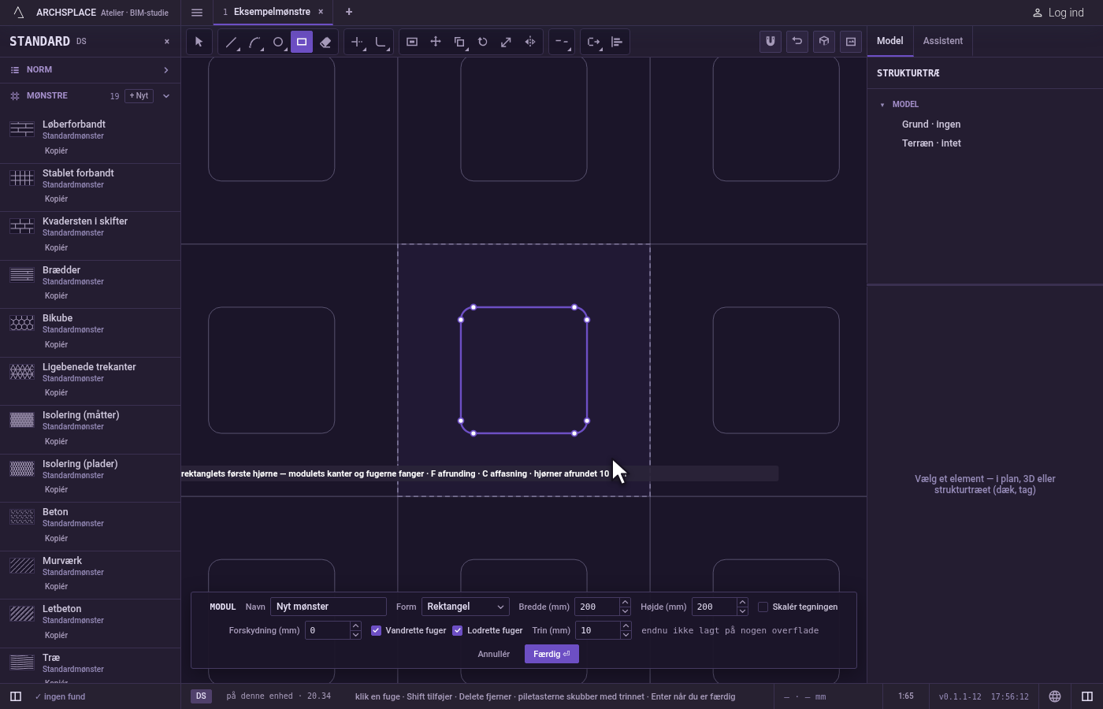Select Grund · ingen in the tree
This screenshot has height=709, width=1103.
931,124
